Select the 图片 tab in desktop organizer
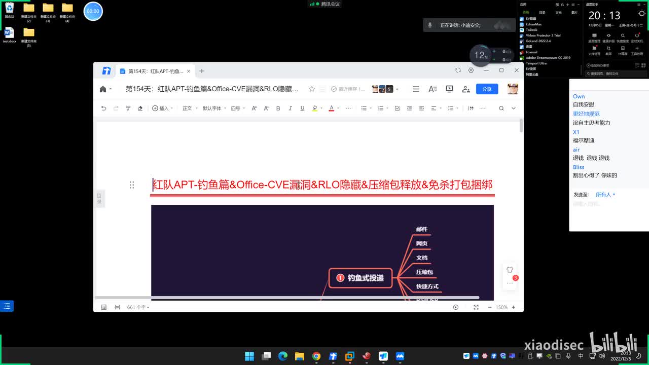The image size is (649, 365). (x=574, y=13)
